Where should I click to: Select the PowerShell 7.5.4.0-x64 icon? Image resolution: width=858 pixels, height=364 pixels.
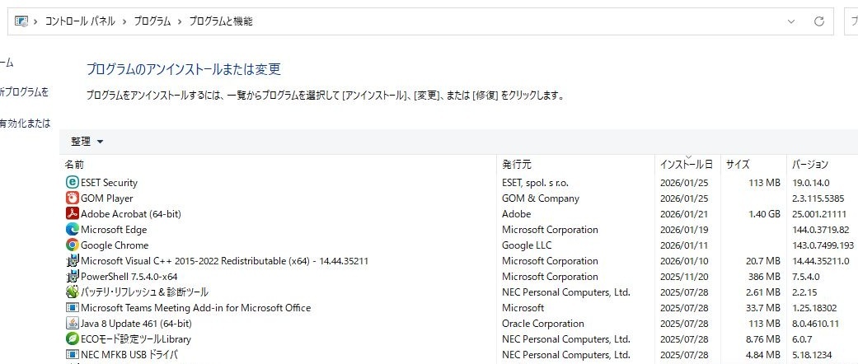(x=72, y=277)
